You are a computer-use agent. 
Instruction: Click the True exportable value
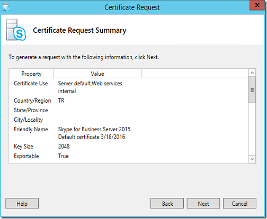tap(64, 156)
